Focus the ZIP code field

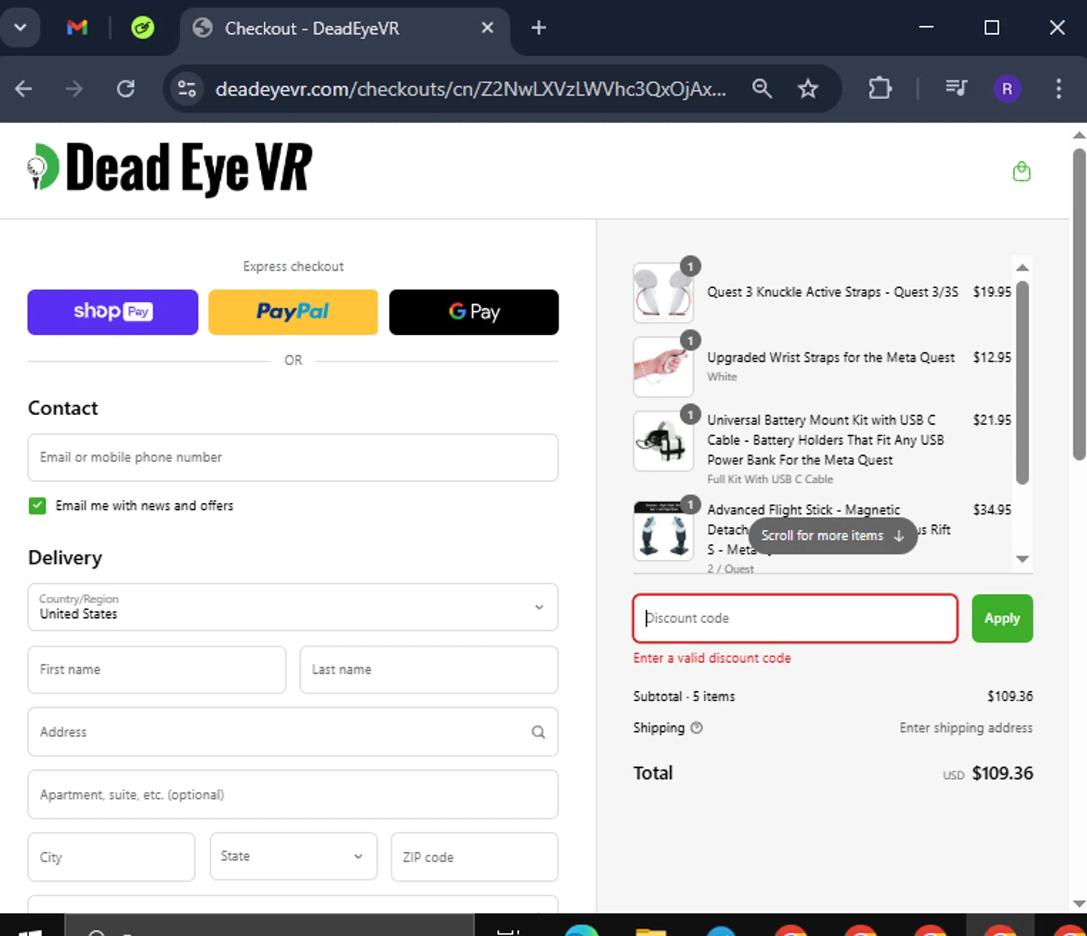[x=475, y=857]
